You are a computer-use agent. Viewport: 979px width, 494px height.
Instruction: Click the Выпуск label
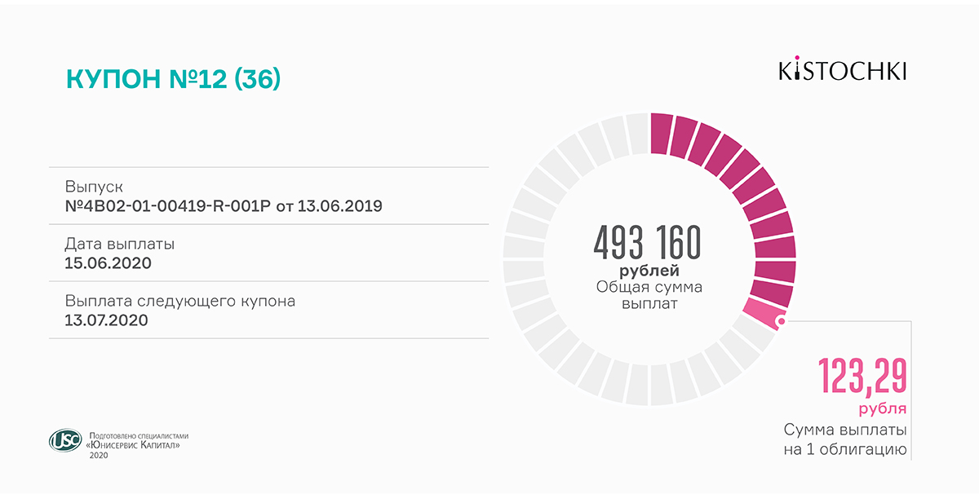(94, 187)
